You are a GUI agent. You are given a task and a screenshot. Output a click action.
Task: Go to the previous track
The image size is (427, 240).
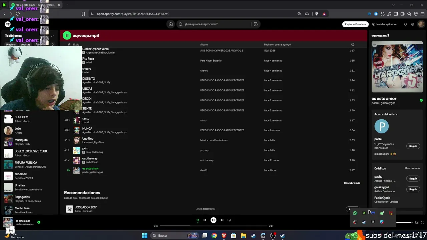tap(205, 220)
